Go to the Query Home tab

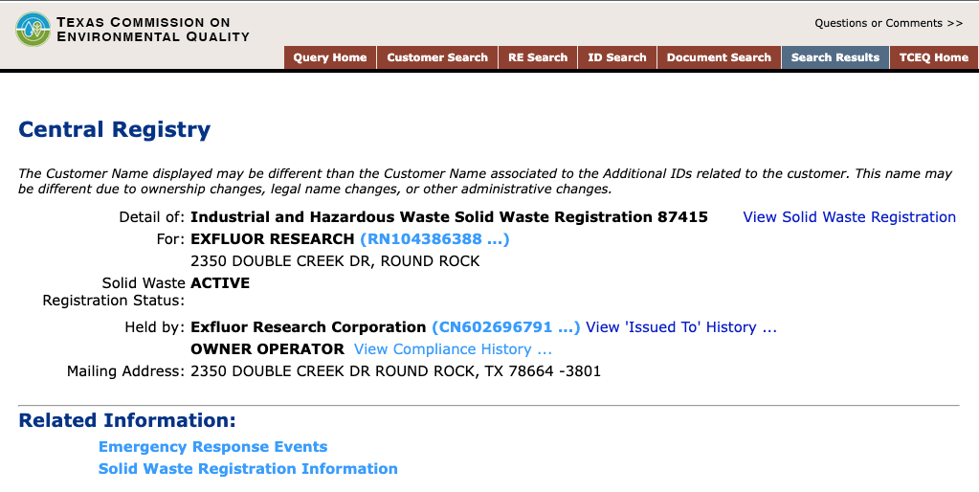tap(330, 57)
